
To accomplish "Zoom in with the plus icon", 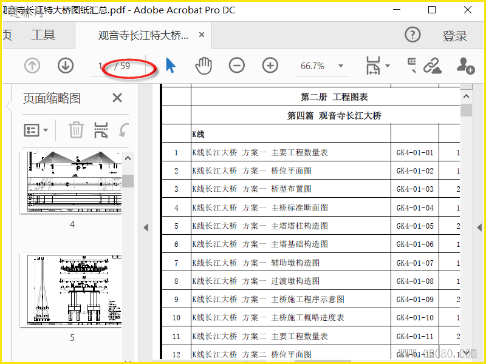I will point(270,66).
